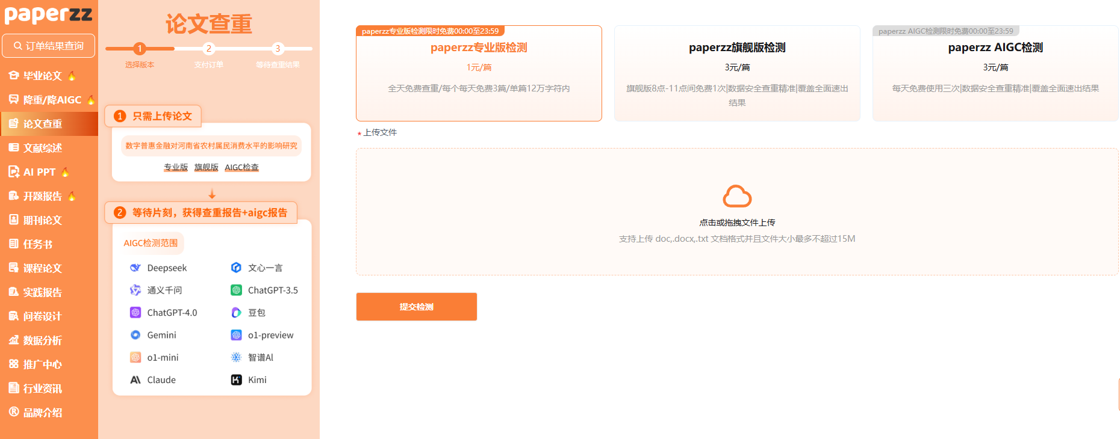
Task: Click the 毕业论文 sidebar icon
Action: pos(14,75)
